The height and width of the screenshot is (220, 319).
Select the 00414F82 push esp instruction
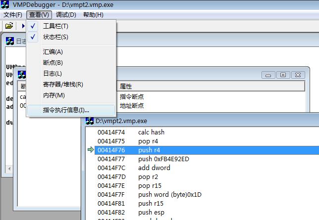tap(207, 213)
